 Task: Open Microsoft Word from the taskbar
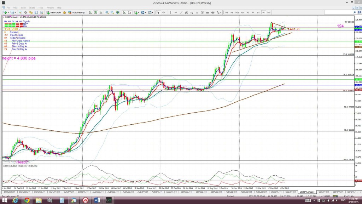pos(97,200)
